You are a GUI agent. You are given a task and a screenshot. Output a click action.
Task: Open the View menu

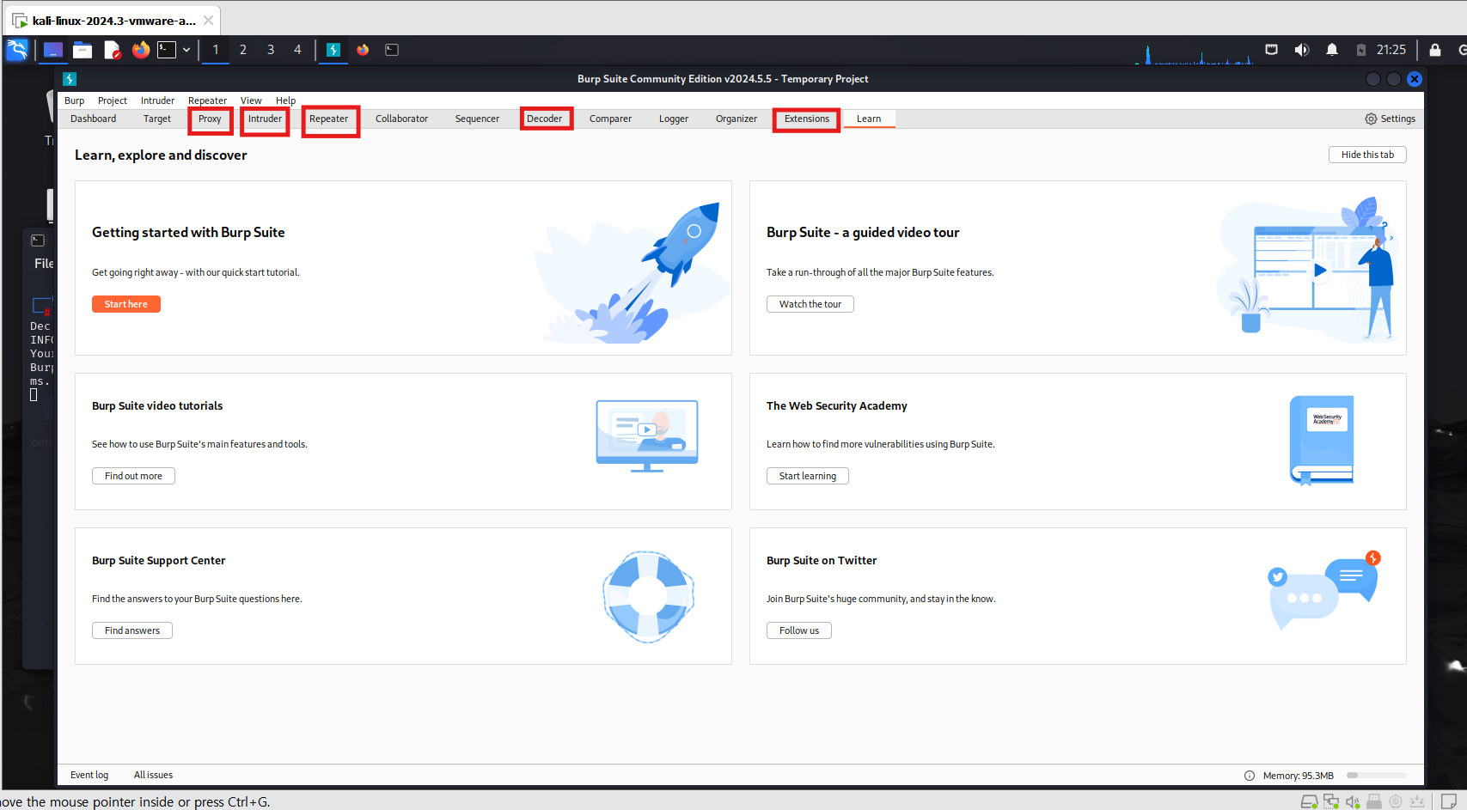(251, 100)
